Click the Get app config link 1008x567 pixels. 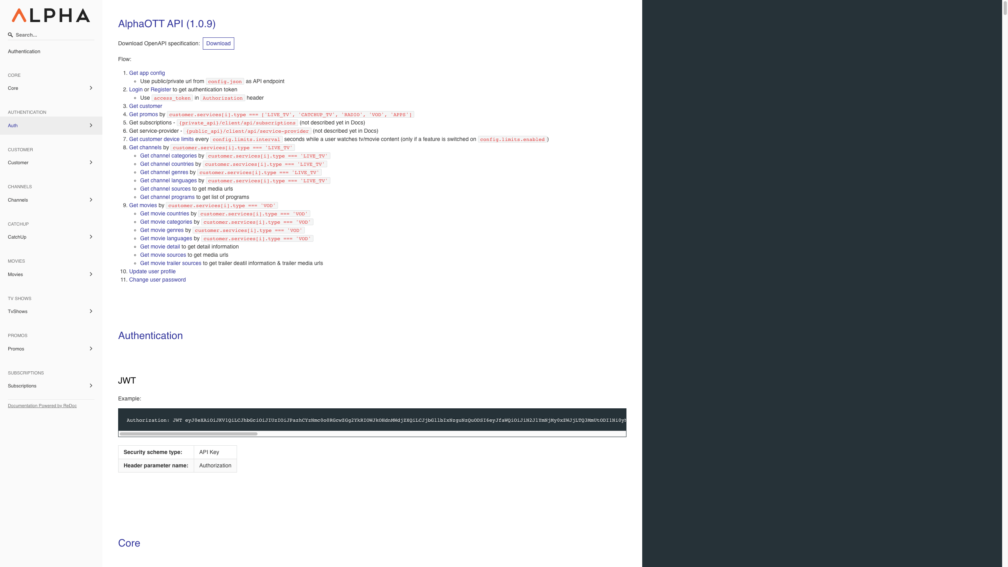pyautogui.click(x=147, y=73)
